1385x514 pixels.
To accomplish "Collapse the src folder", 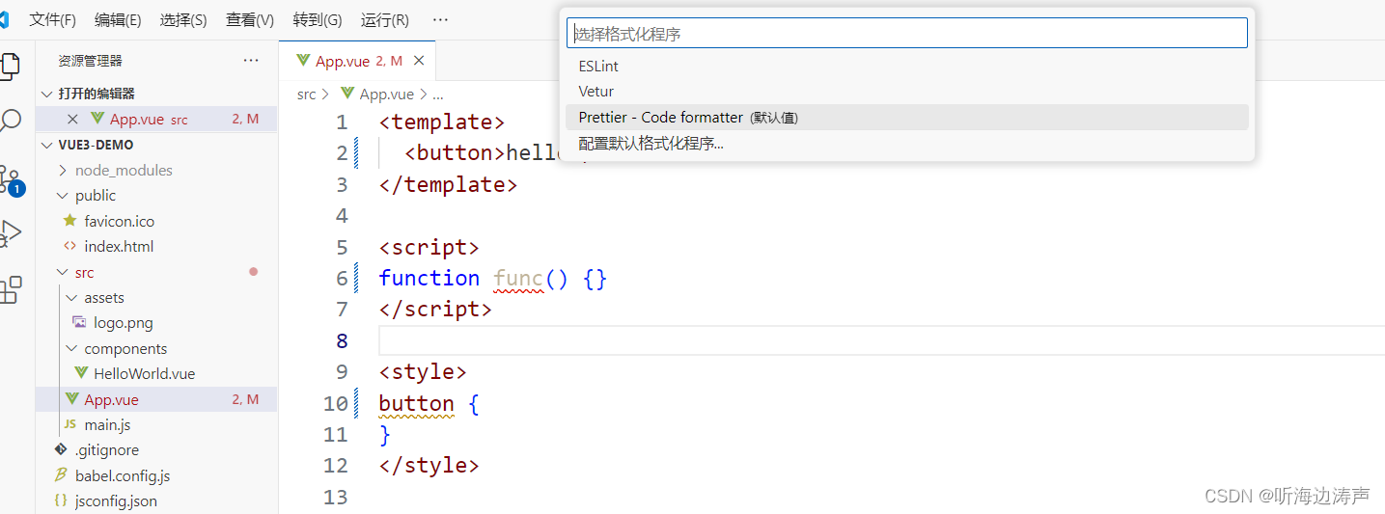I will pyautogui.click(x=64, y=273).
